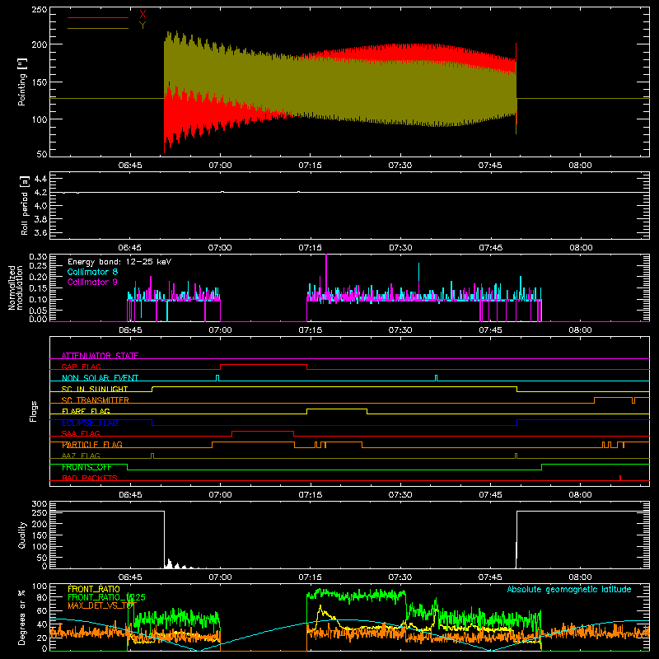The height and width of the screenshot is (659, 659).
Task: Click the Flags axis title
Action: [34, 411]
